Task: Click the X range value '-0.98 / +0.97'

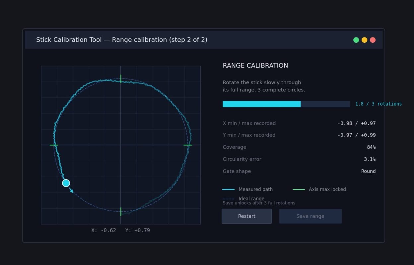Action: pos(357,123)
